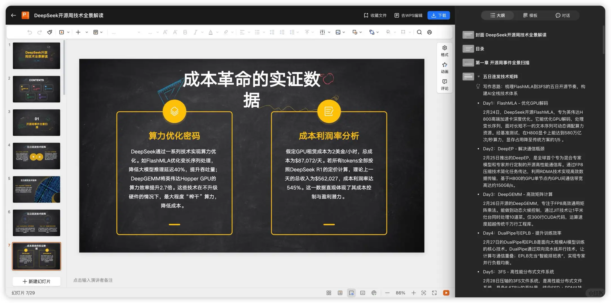Activate the format painter brush
Viewport: 611px width, 303px height.
[x=50, y=32]
